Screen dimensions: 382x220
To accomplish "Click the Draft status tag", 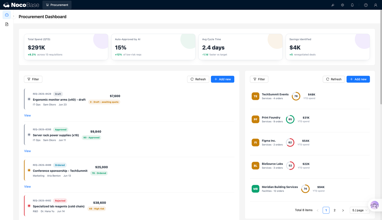I will coord(58,94).
